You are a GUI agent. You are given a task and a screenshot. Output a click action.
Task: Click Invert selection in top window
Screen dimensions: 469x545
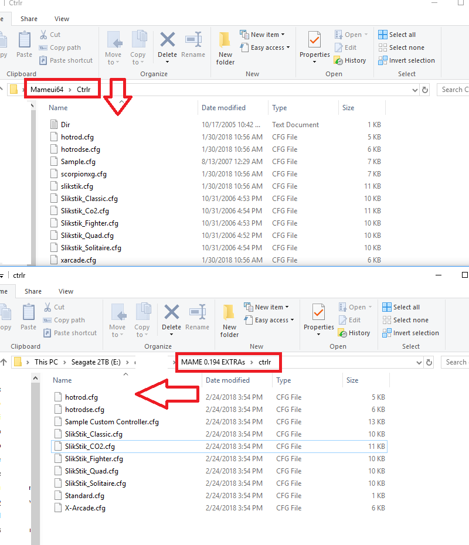406,60
